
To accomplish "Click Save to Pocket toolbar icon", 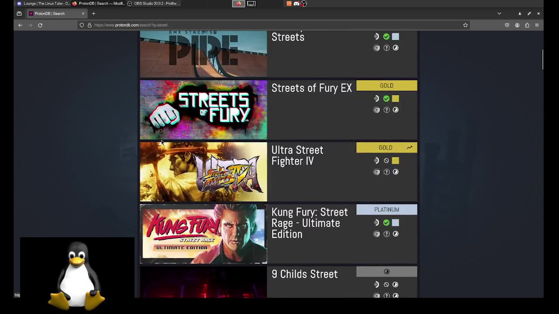I will point(507,25).
